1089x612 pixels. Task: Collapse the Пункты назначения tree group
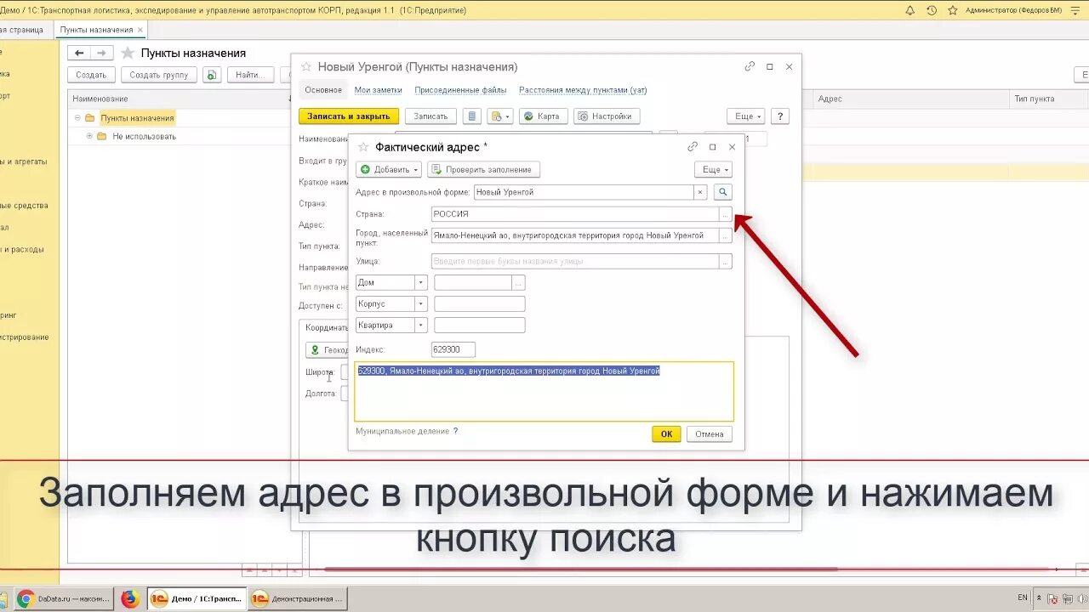click(x=77, y=118)
